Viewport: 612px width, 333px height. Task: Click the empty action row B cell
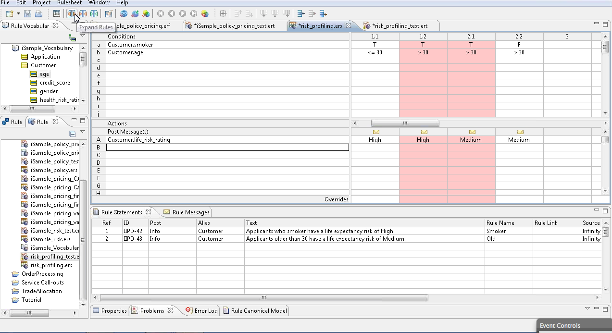coord(227,148)
